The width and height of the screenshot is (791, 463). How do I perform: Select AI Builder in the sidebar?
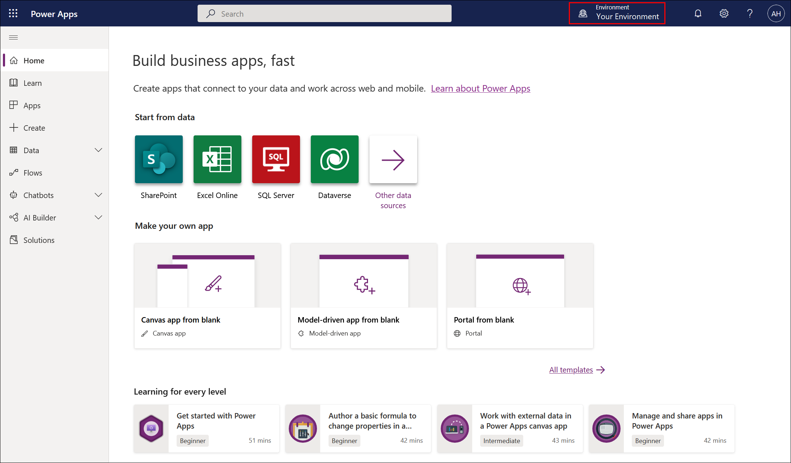[40, 218]
